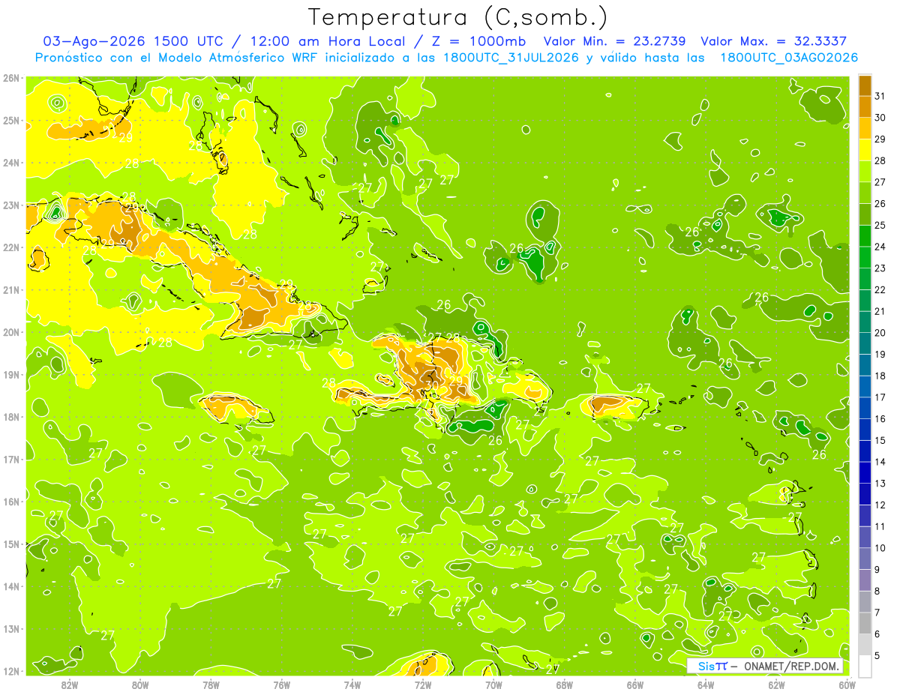Pick the legend swatch between 27 and 28

(x=865, y=172)
